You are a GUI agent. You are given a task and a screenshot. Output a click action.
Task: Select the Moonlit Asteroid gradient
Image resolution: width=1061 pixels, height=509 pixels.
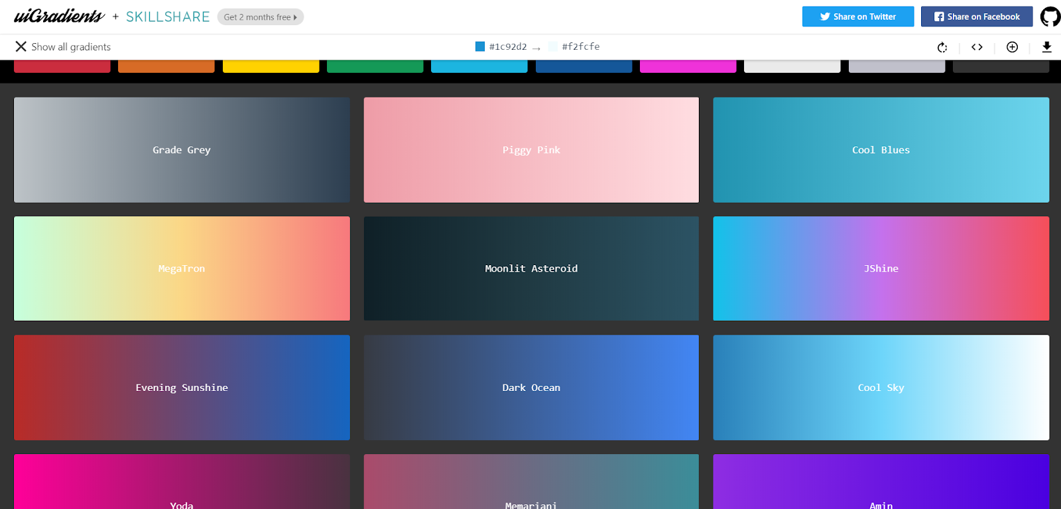pyautogui.click(x=531, y=268)
